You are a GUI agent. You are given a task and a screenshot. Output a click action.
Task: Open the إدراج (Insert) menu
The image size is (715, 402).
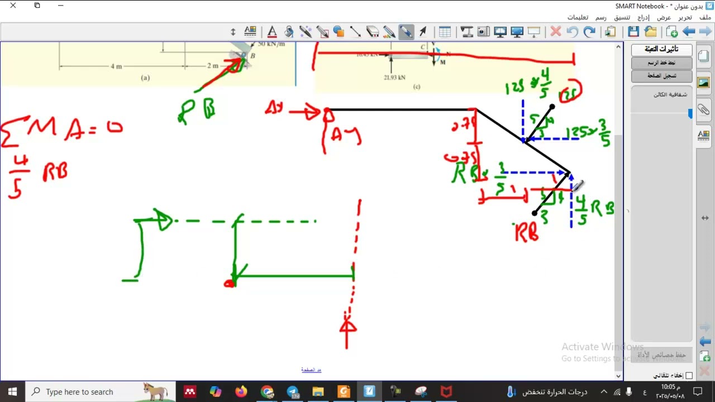[643, 17]
